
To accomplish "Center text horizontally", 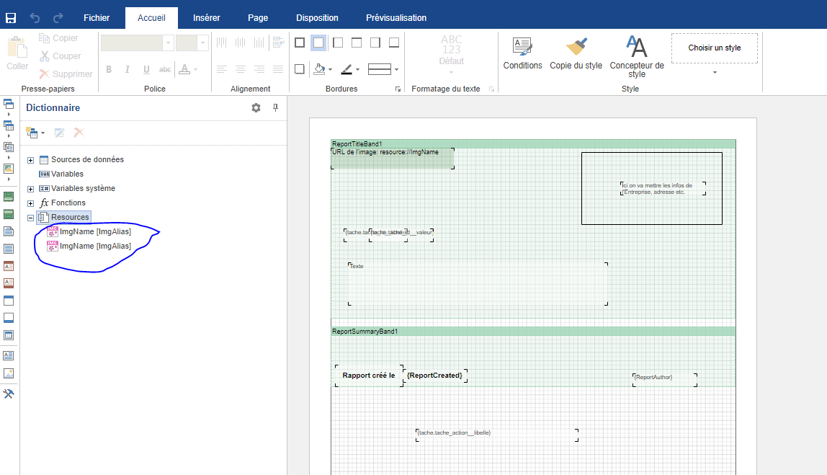I will click(241, 69).
